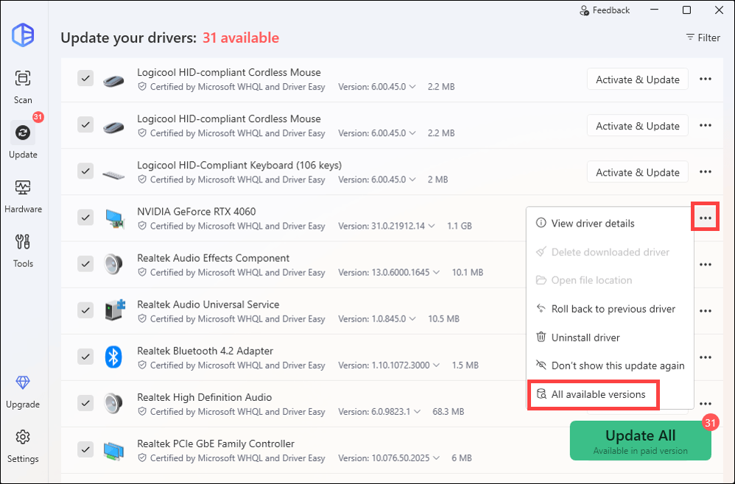Click the NVIDIA GeForce RTX 4060 device icon
This screenshot has height=484, width=735.
point(114,218)
